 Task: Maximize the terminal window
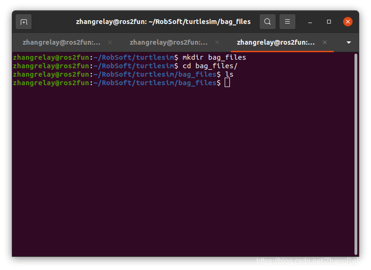(329, 22)
